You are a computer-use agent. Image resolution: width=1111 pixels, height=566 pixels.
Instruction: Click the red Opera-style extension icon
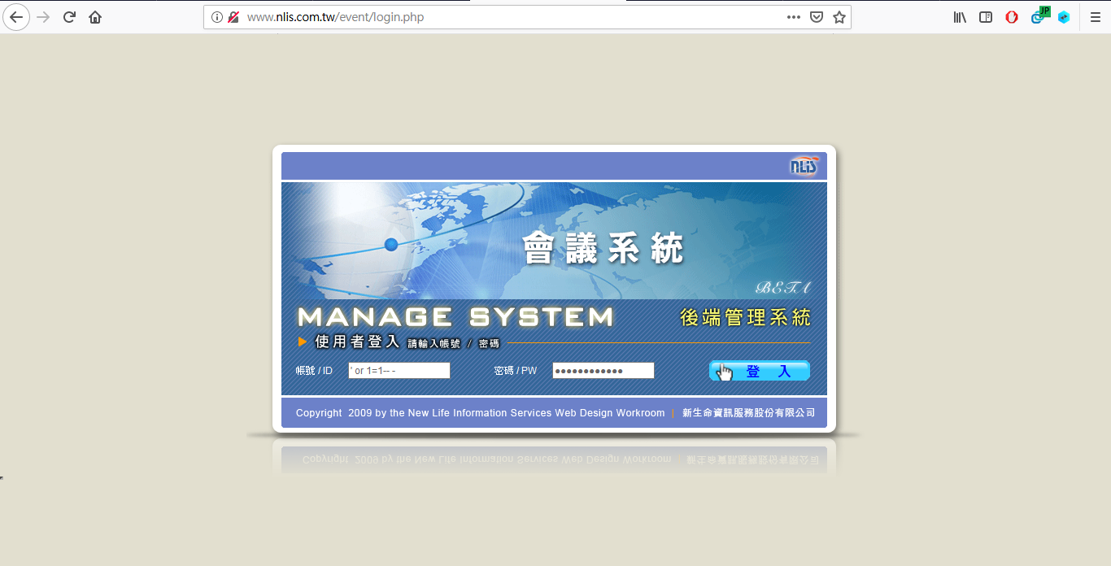click(x=1012, y=17)
